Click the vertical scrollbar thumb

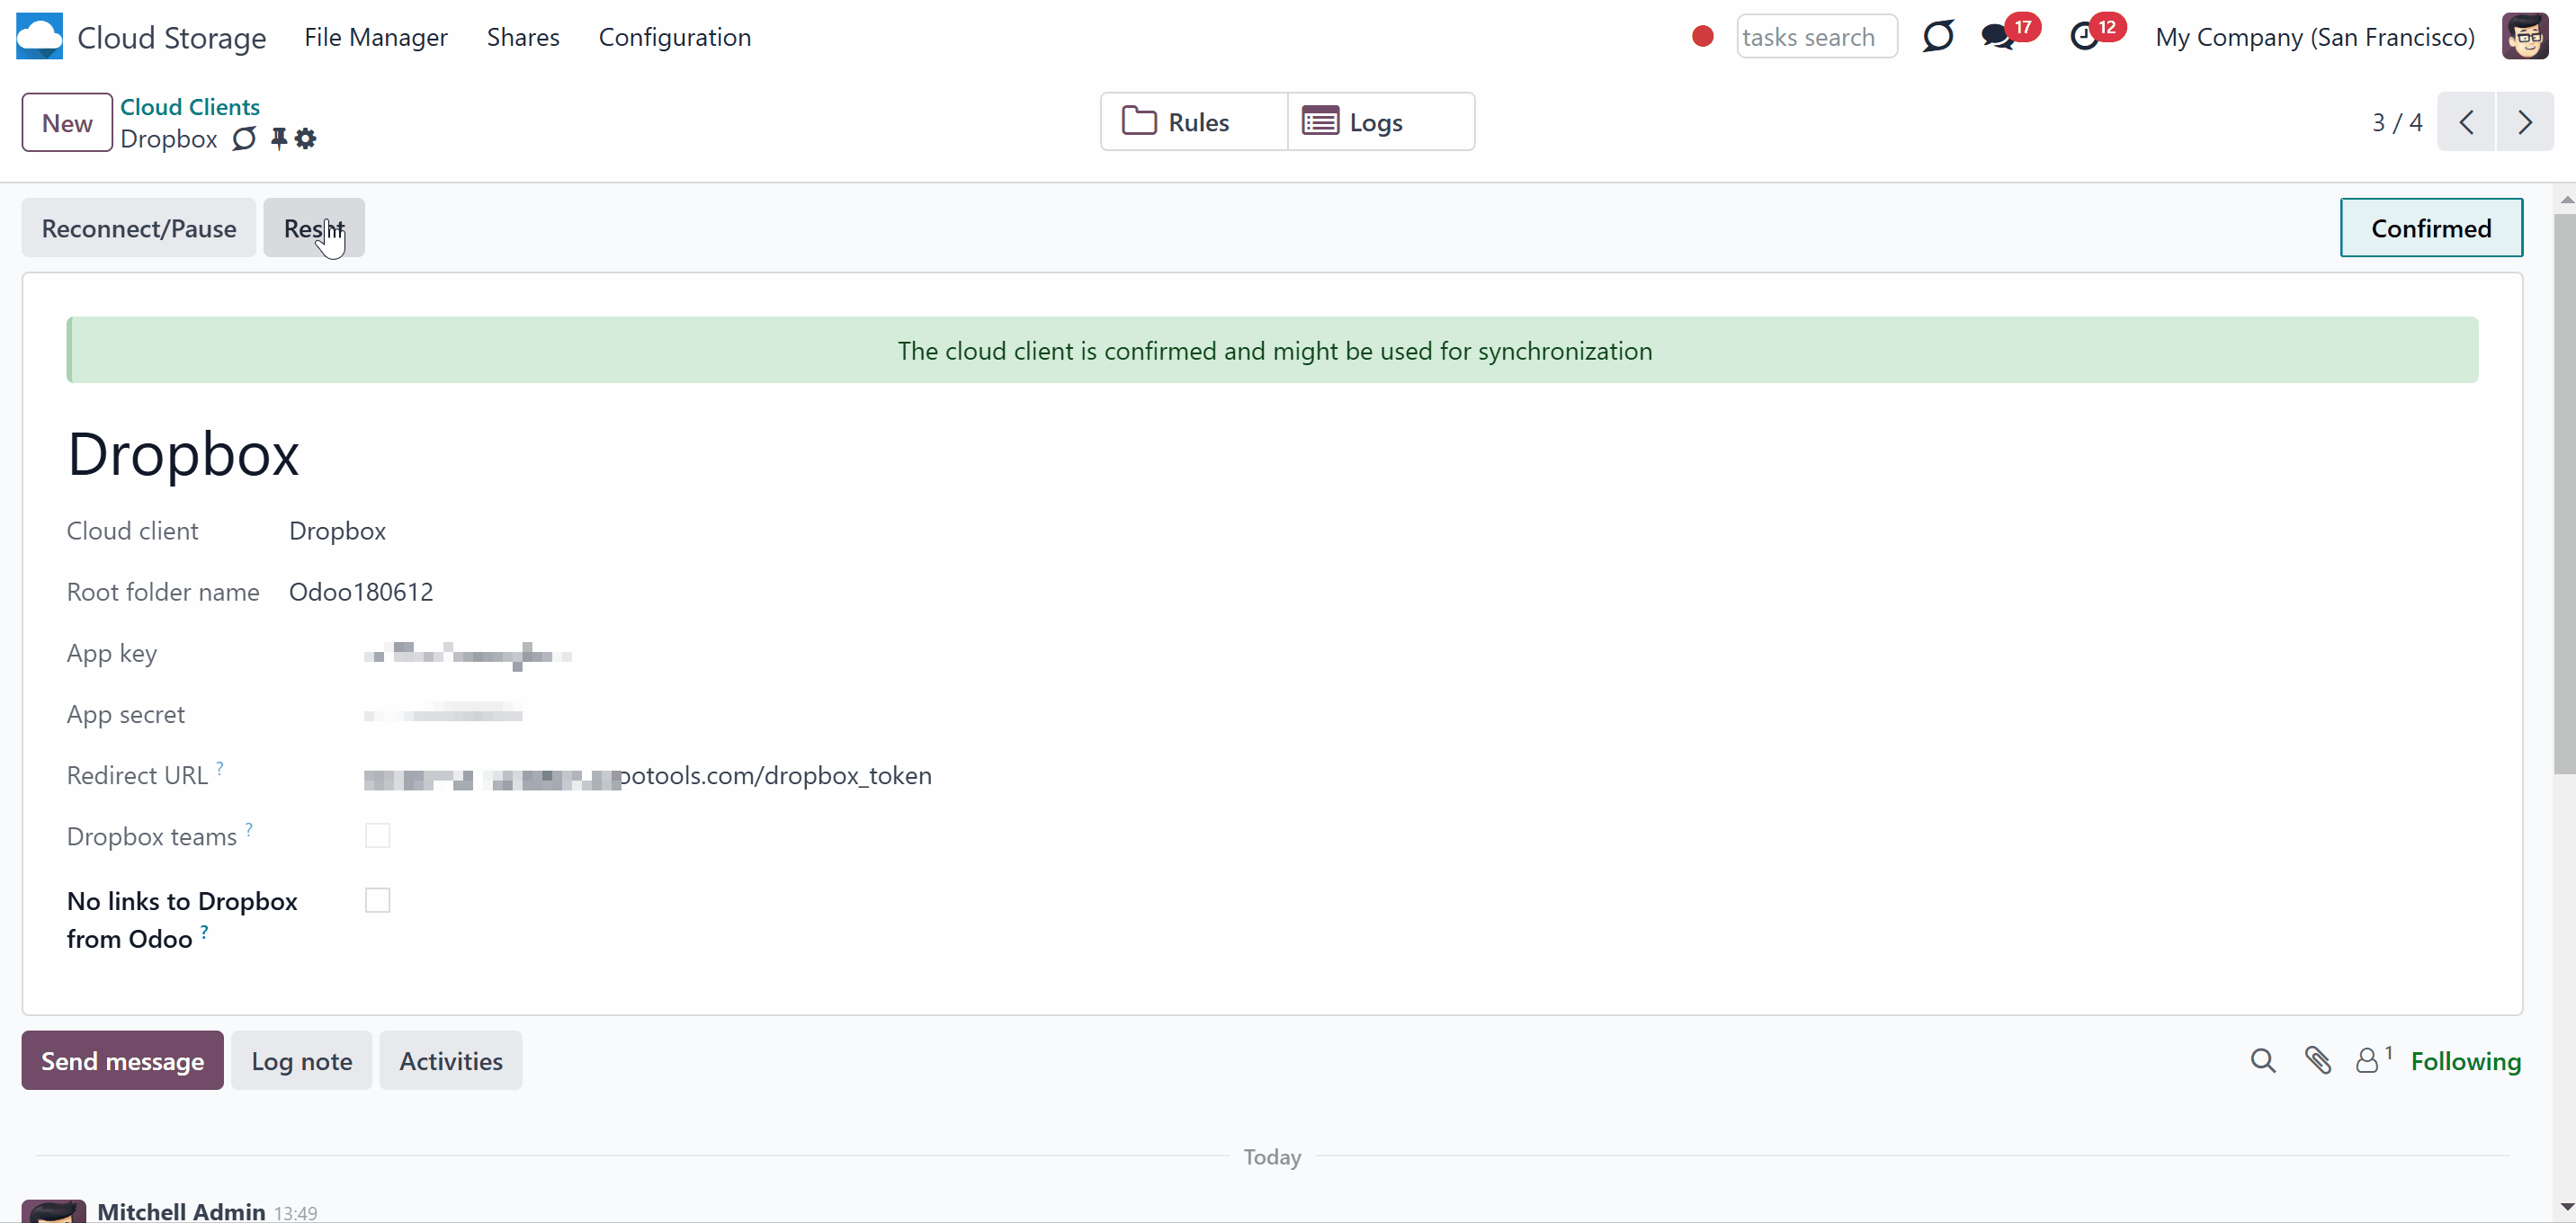click(2565, 494)
